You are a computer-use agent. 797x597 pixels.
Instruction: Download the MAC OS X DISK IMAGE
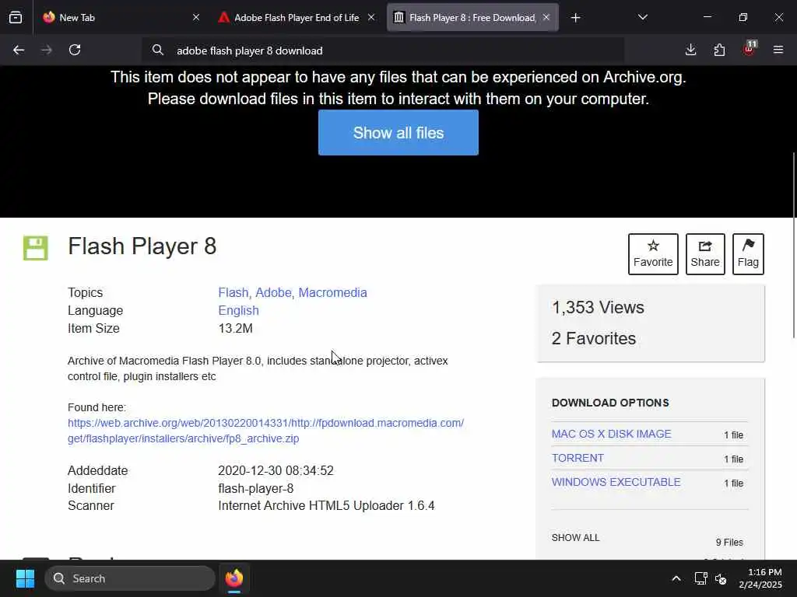point(611,434)
